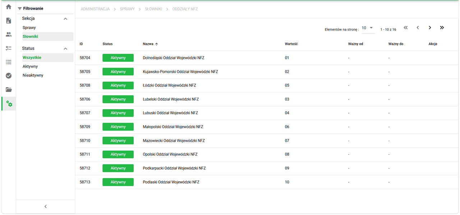Collapse the Sekcja section

65,19
